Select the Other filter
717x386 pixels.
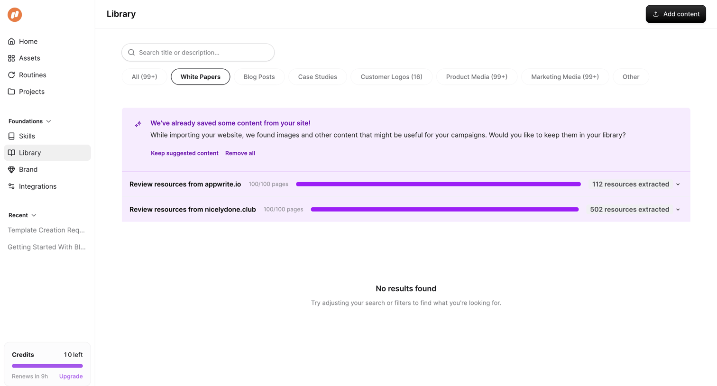631,77
